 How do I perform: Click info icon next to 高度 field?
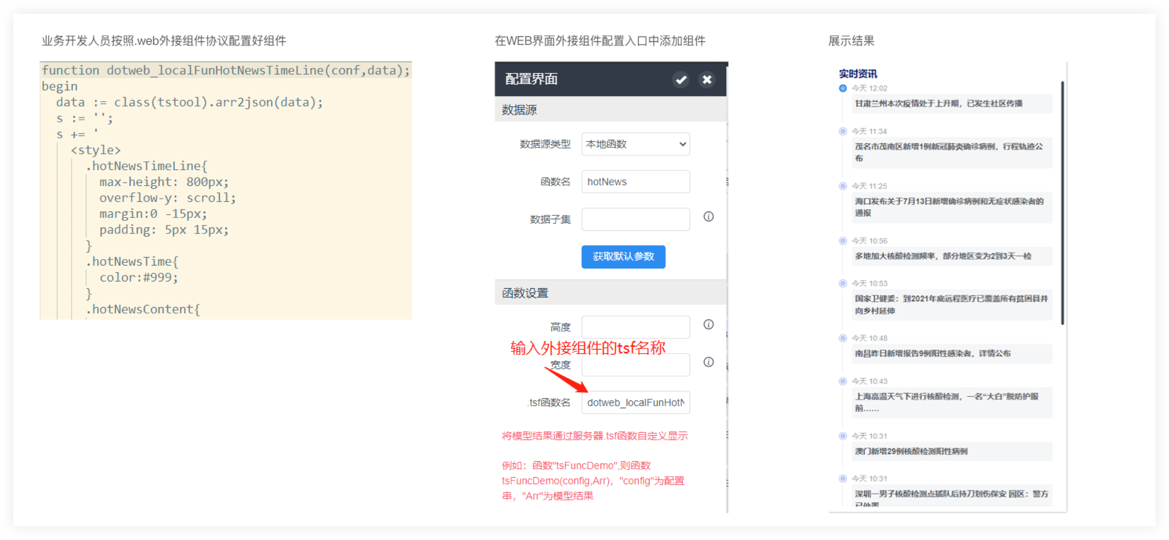[x=708, y=324]
